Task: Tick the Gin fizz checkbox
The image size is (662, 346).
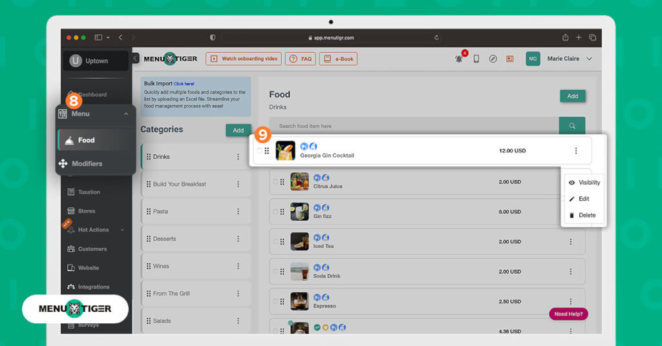Action: point(275,212)
